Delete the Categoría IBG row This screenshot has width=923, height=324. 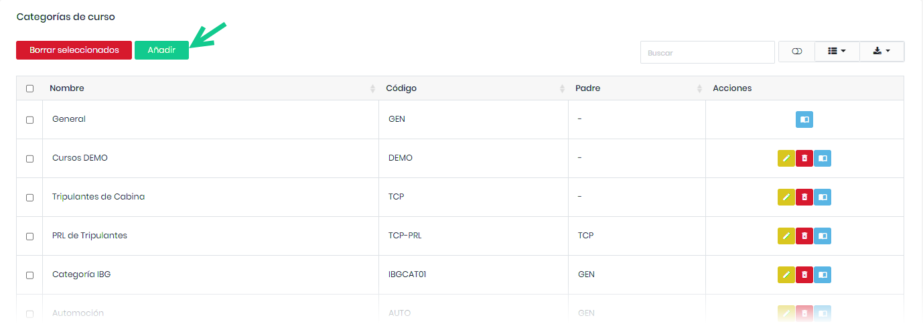pos(804,275)
